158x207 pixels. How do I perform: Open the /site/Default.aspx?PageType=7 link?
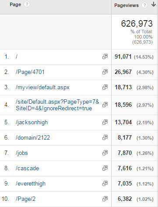[57, 105]
